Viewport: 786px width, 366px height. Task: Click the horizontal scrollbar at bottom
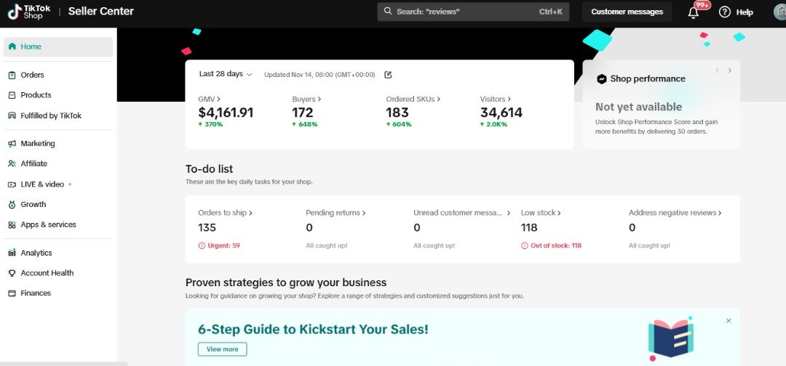63,364
